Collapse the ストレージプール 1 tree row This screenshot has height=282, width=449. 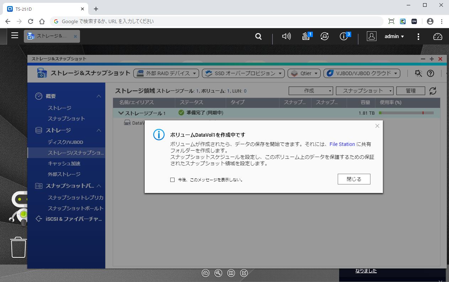coord(121,113)
